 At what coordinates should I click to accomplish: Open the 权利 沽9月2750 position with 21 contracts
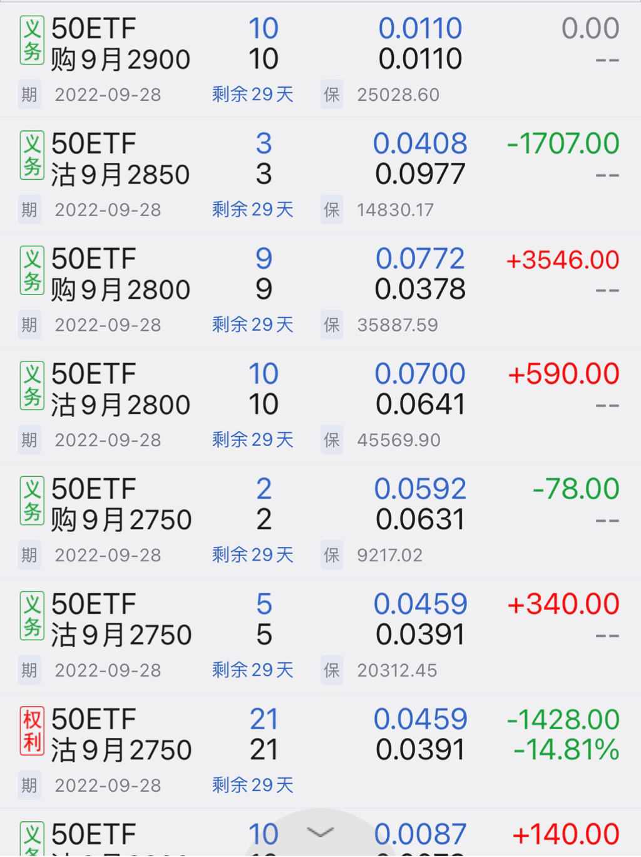click(121, 735)
